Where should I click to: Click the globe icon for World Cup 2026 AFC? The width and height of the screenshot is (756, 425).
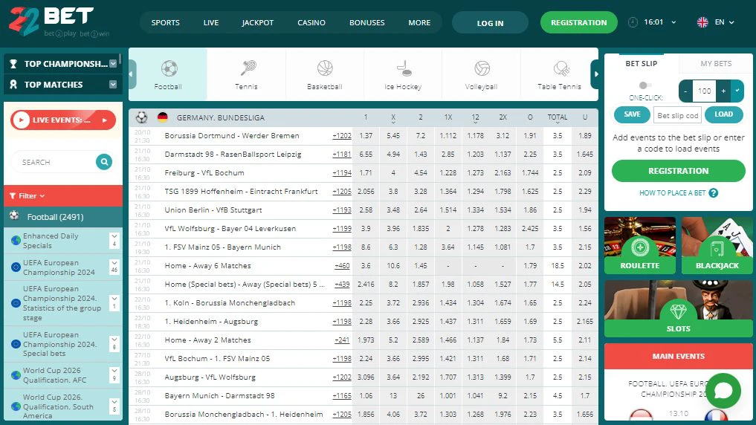16,374
